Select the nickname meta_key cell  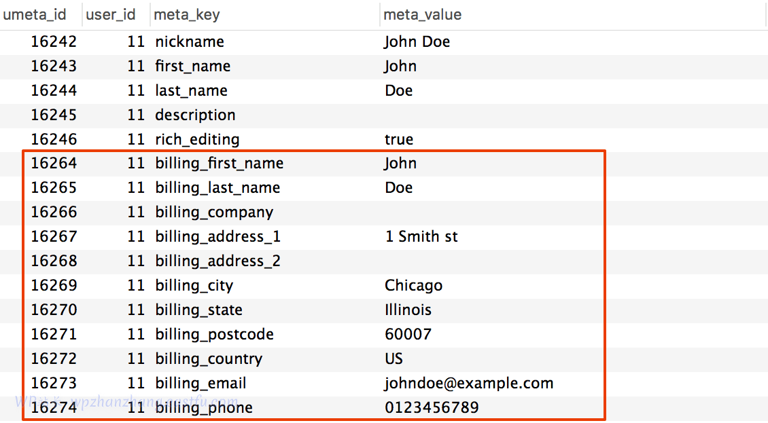tap(190, 42)
